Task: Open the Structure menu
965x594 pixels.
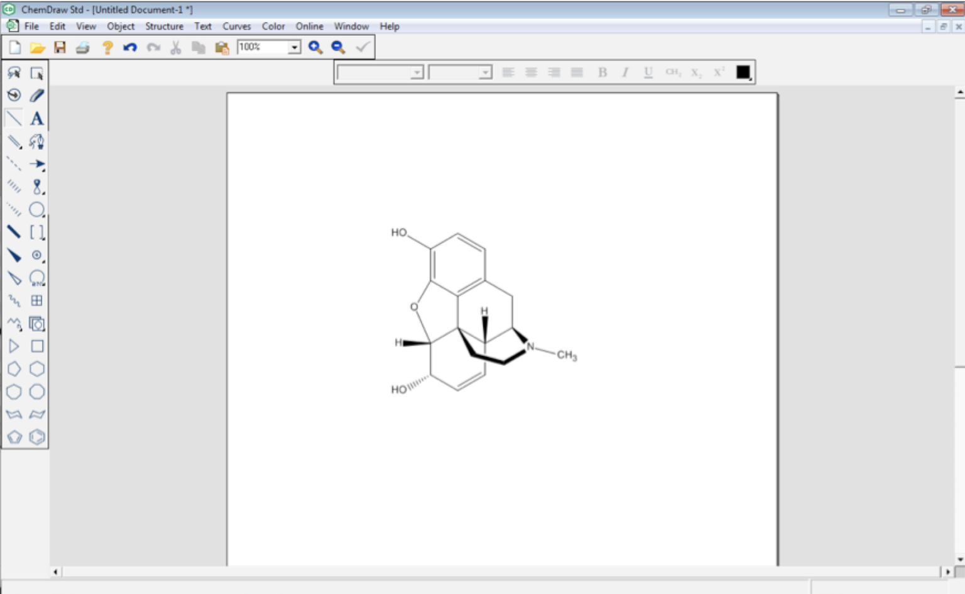Action: pyautogui.click(x=164, y=26)
